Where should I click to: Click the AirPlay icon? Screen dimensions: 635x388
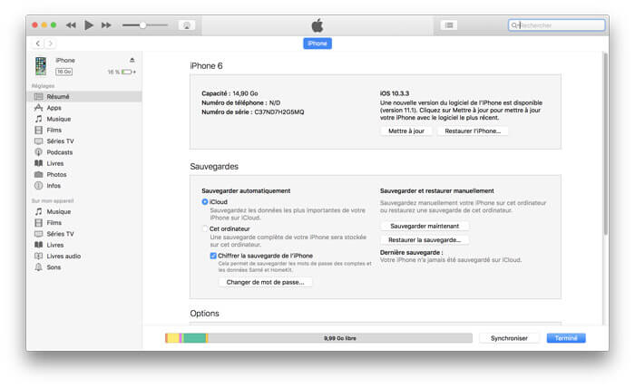point(188,25)
